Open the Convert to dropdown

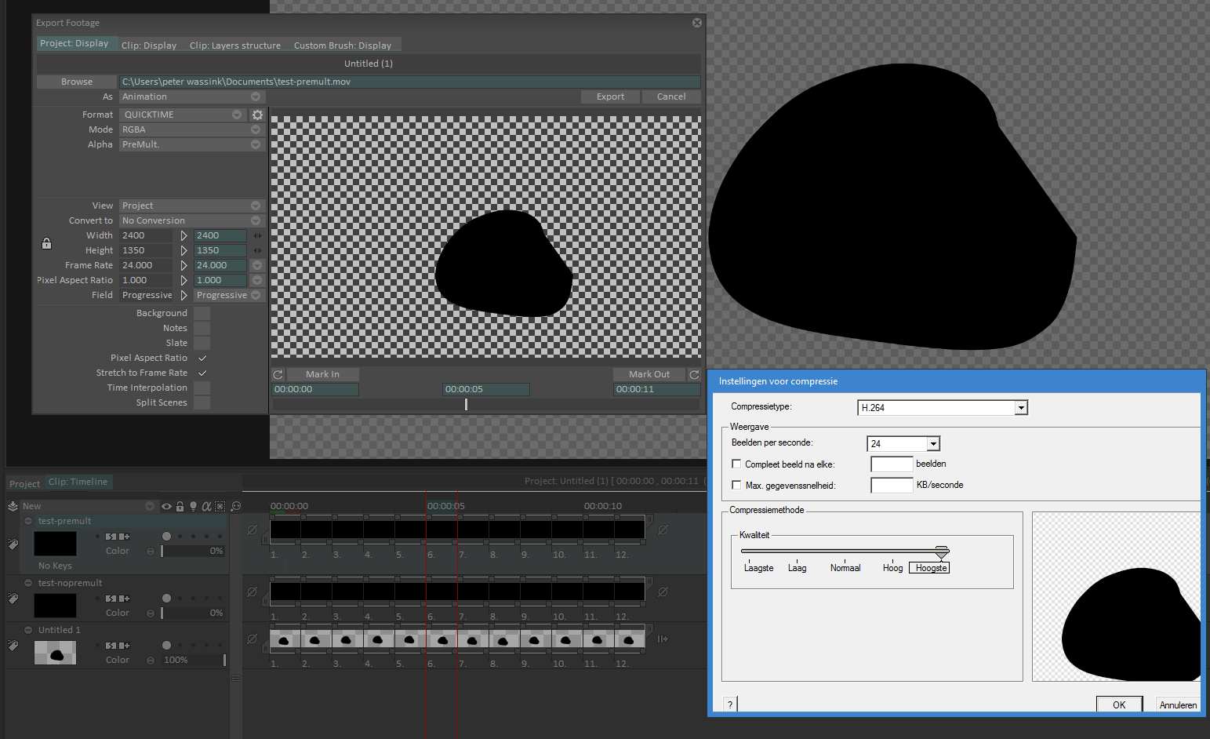coord(192,220)
